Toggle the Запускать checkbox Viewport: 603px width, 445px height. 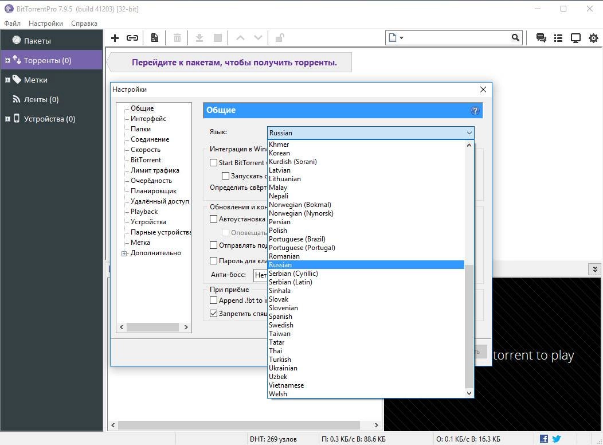point(226,176)
